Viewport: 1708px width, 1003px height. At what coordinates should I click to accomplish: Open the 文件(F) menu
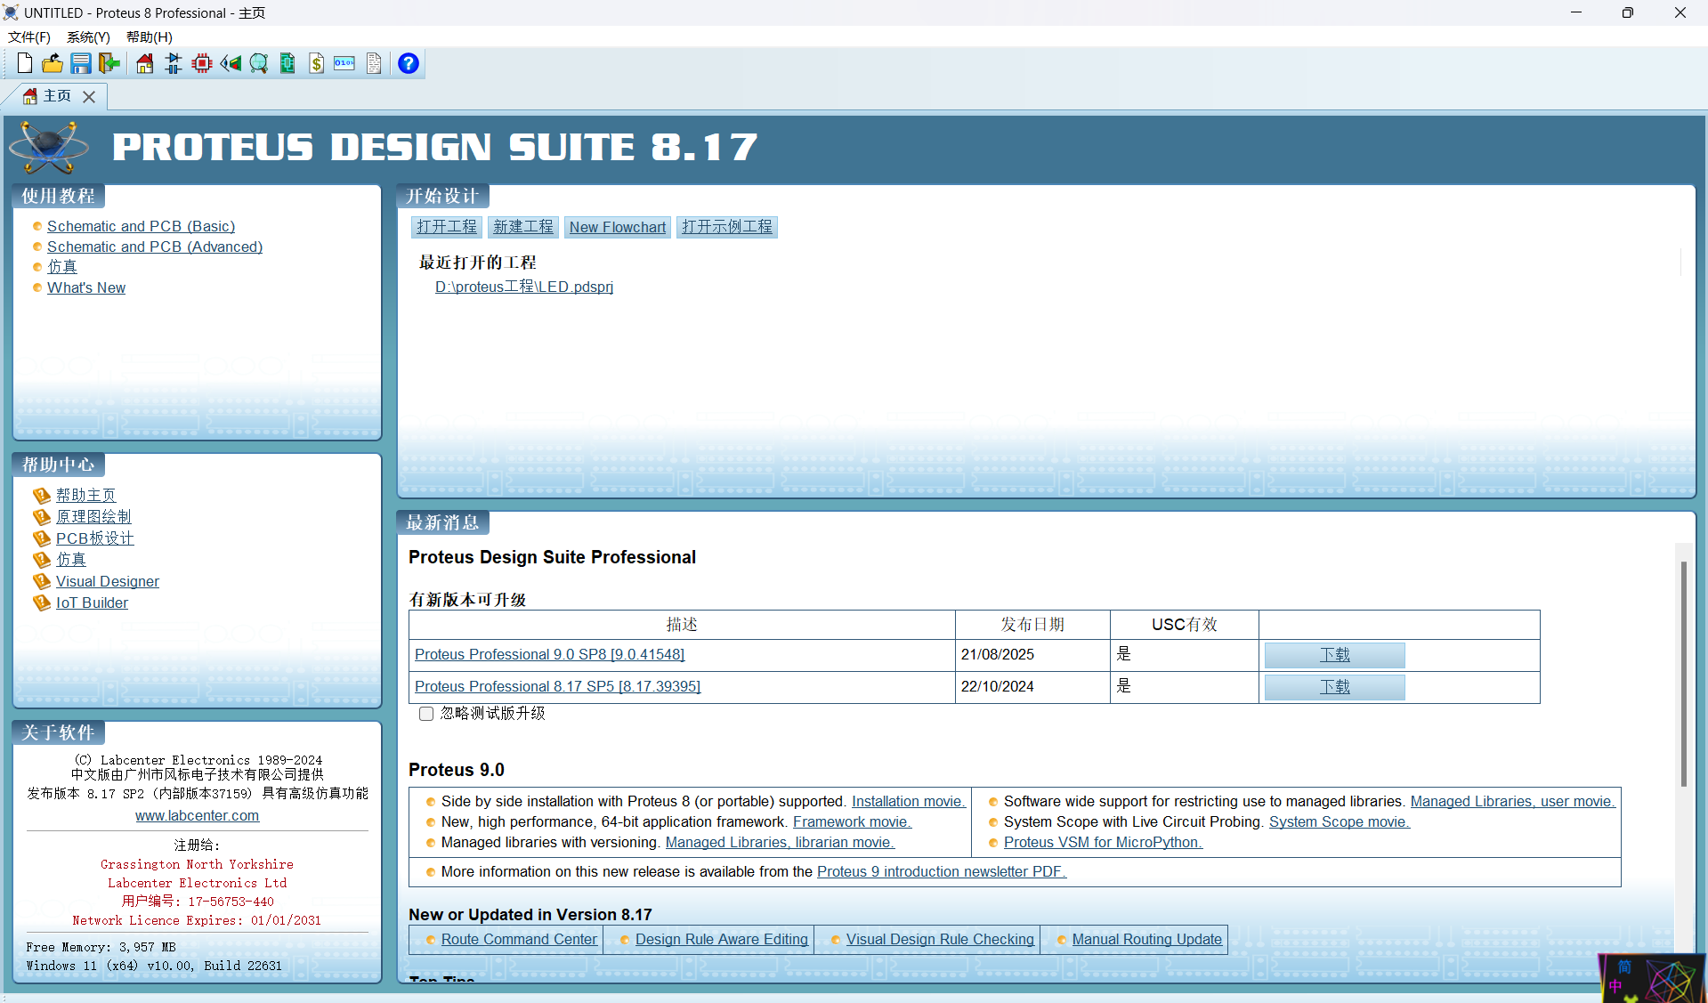point(29,36)
